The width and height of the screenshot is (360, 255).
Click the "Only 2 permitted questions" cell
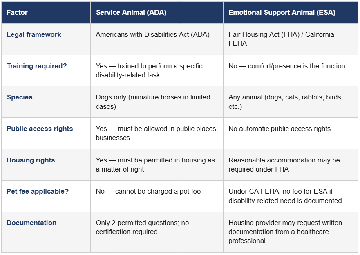point(142,228)
